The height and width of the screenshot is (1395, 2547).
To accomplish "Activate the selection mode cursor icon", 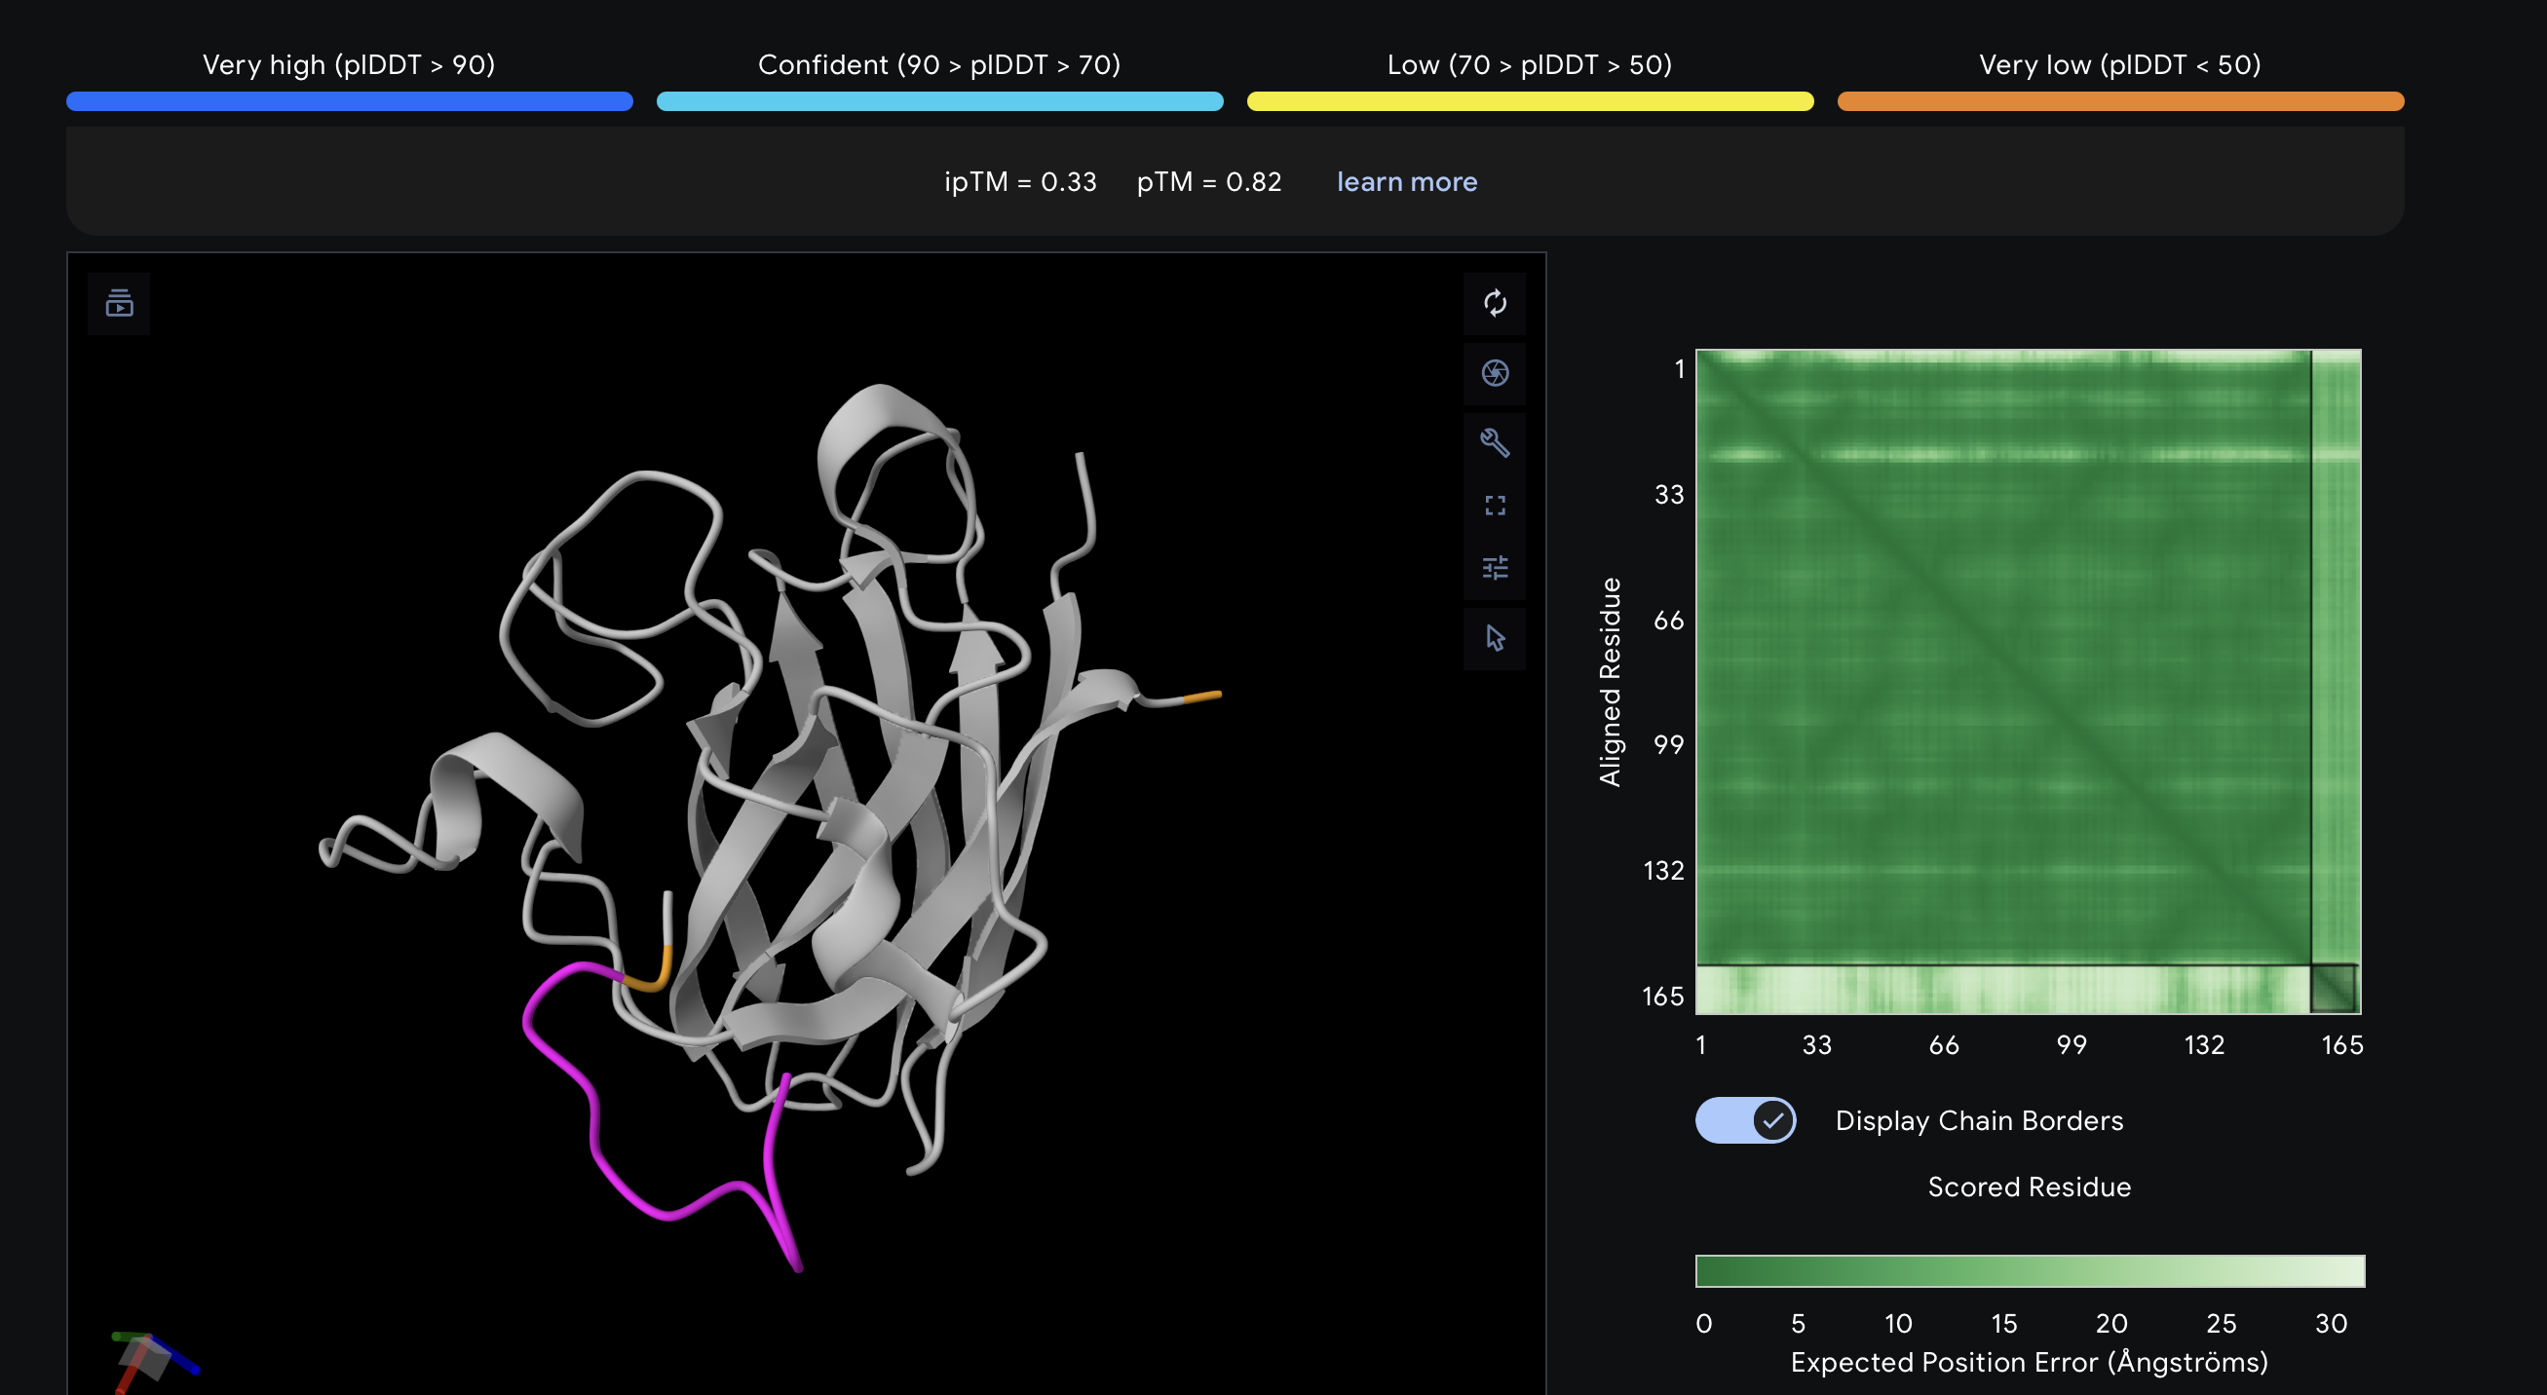I will (x=1494, y=638).
